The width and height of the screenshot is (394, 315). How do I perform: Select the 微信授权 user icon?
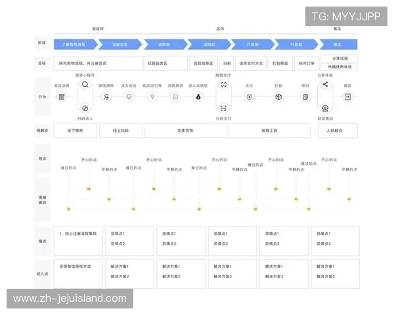[x=106, y=96]
